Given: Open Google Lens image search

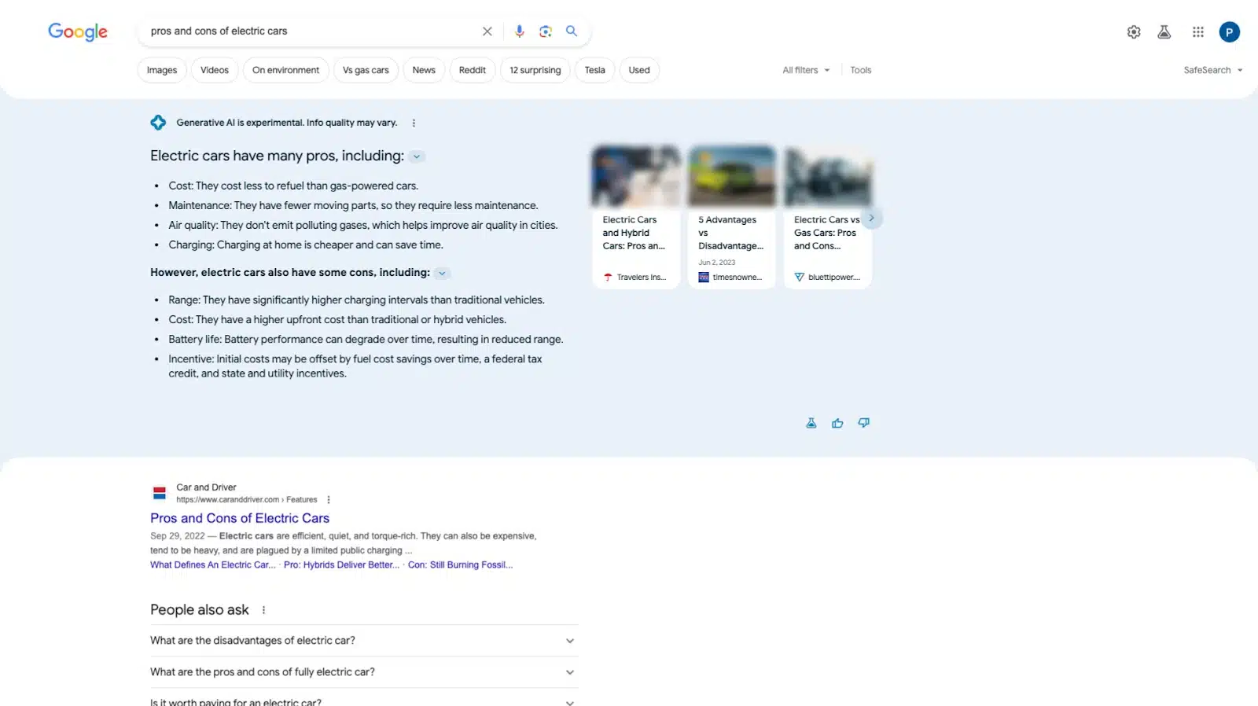Looking at the screenshot, I should 546,31.
